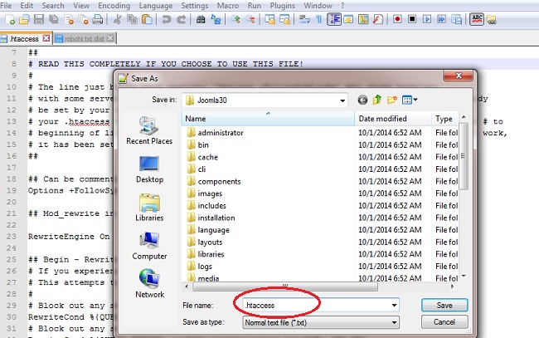This screenshot has width=539, height=338.
Task: Open the Encoding menu
Action: click(114, 6)
